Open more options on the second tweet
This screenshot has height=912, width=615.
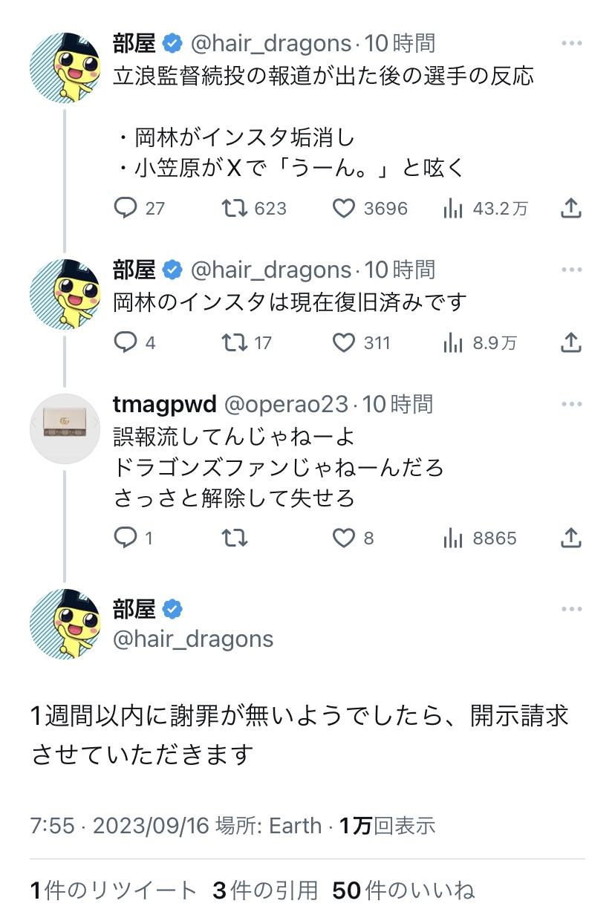pos(571,270)
